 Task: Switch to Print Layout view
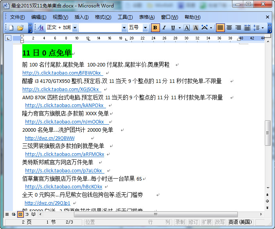click(x=20, y=214)
